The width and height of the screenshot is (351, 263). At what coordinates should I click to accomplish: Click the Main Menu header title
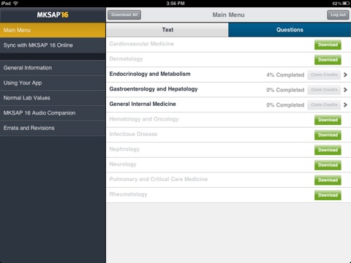coord(228,15)
